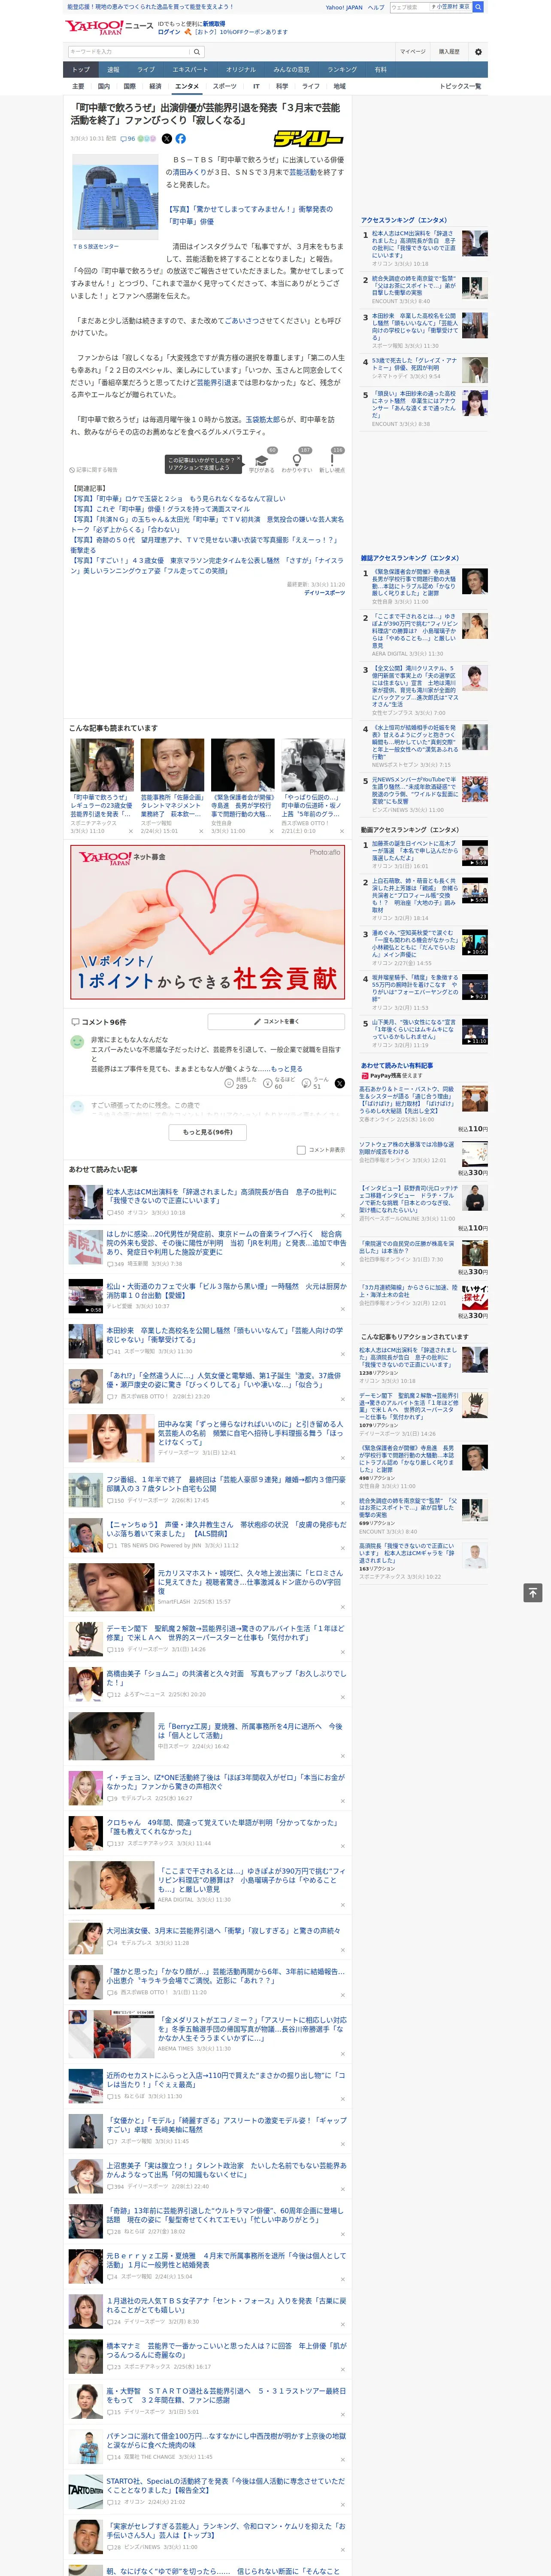
Task: Click もっと見る(96件) comments button
Action: pyautogui.click(x=207, y=1132)
